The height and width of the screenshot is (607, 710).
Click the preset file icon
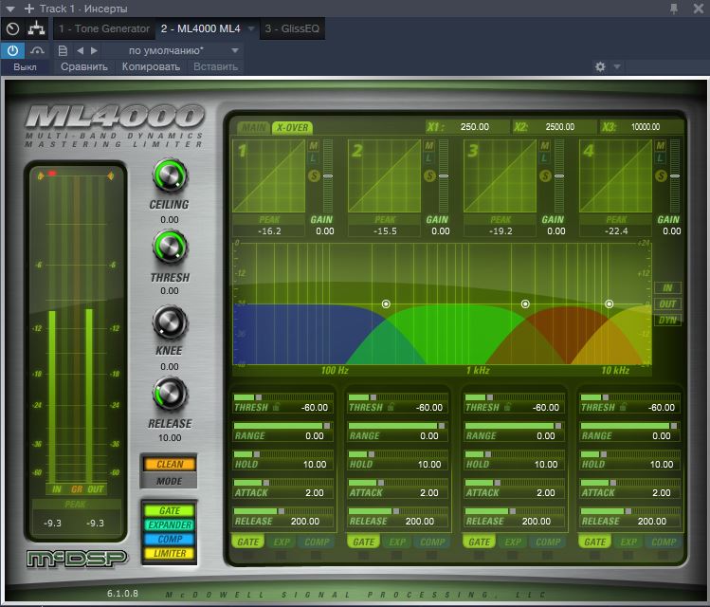pyautogui.click(x=63, y=49)
